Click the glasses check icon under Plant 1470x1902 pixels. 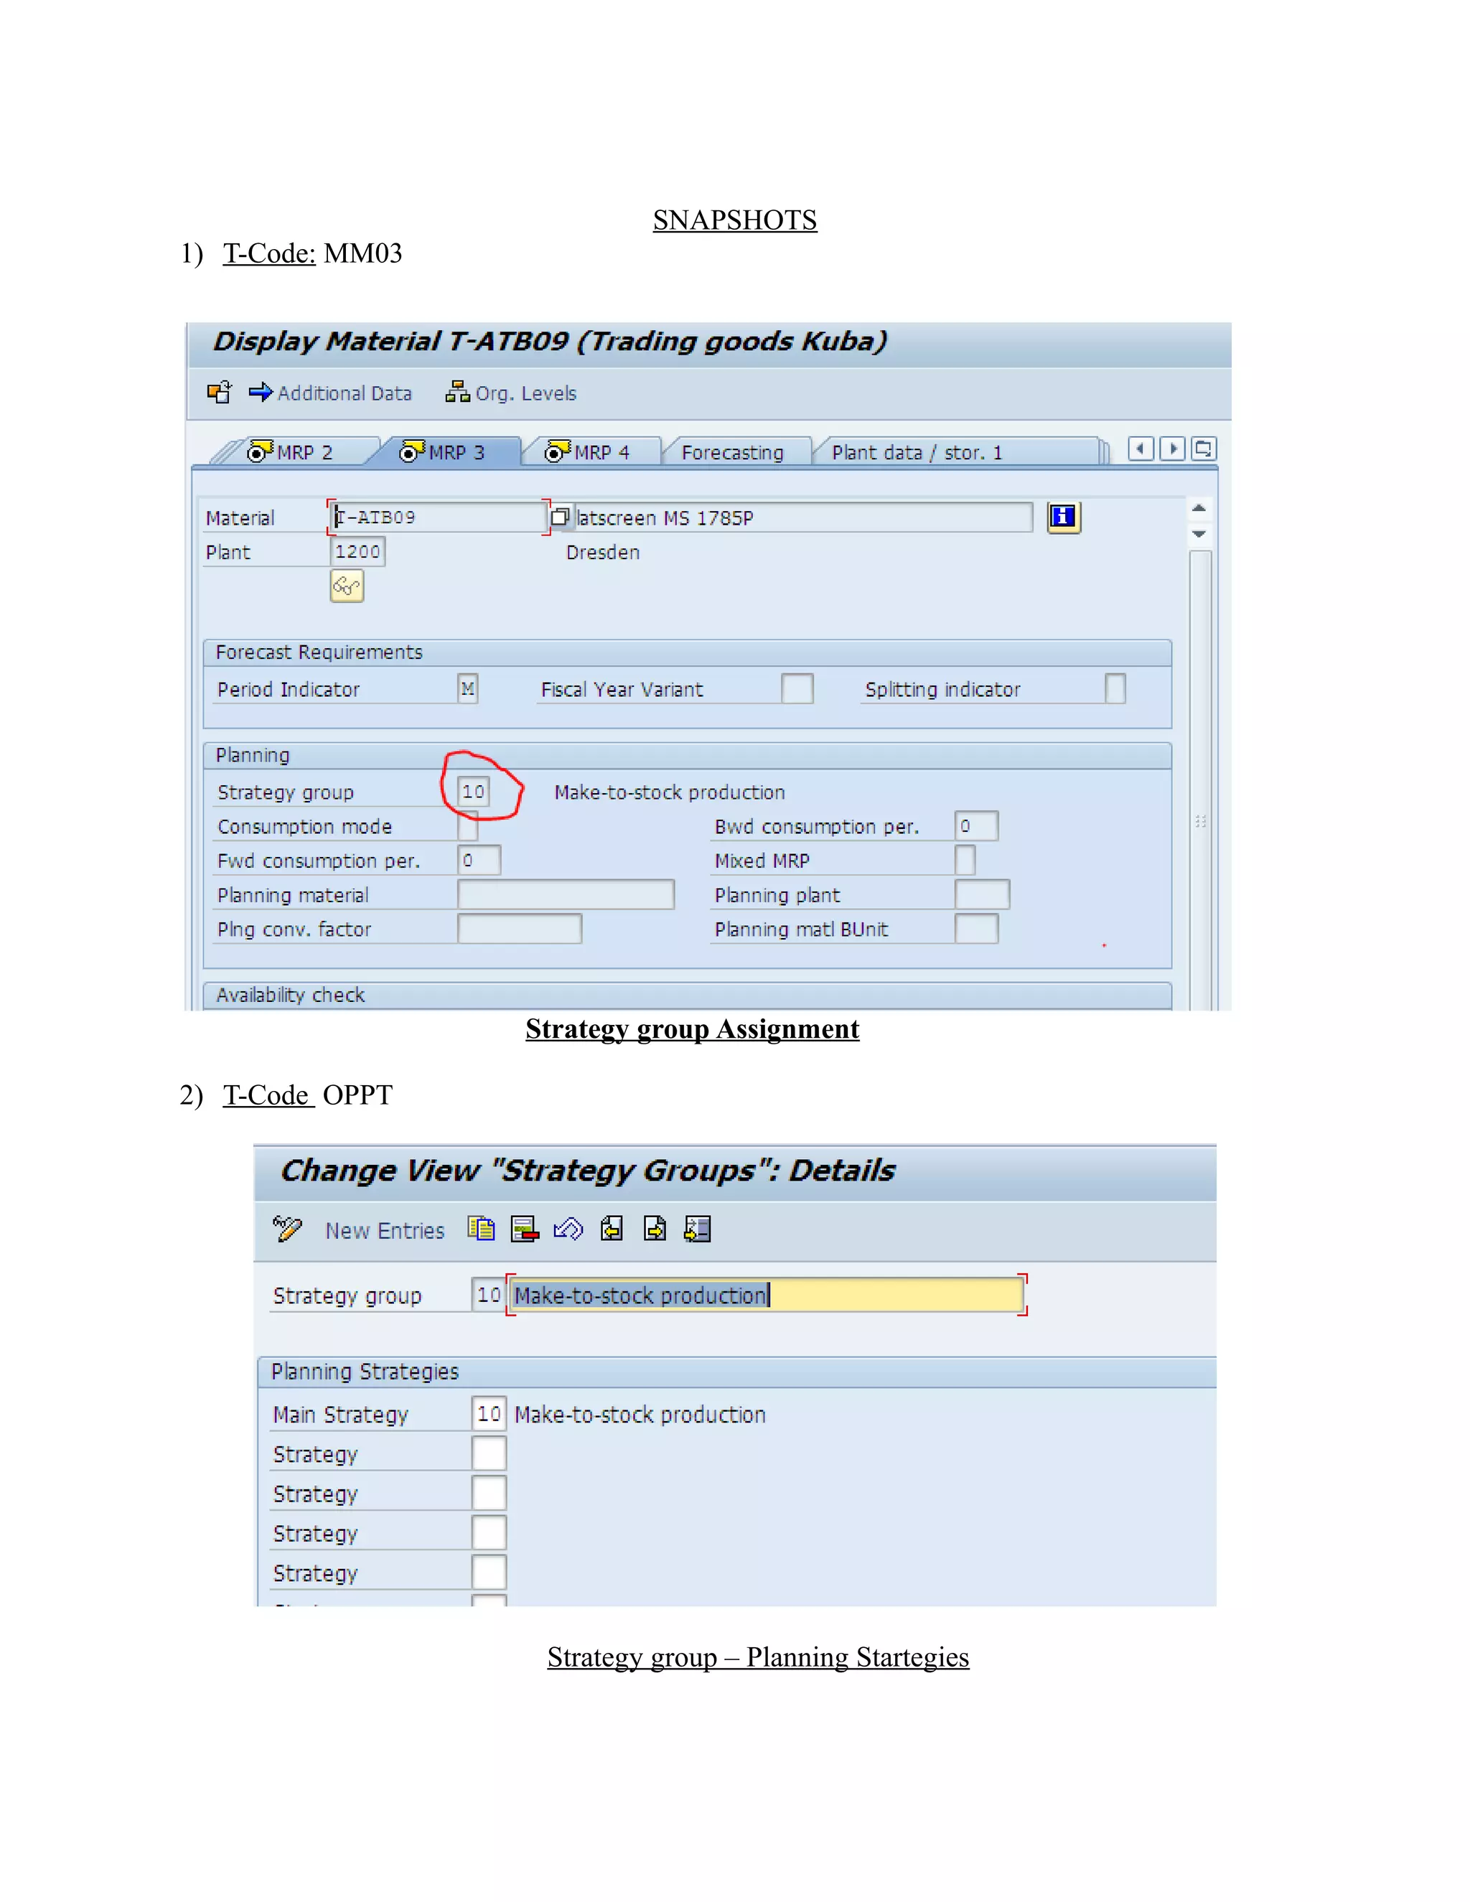pyautogui.click(x=347, y=586)
